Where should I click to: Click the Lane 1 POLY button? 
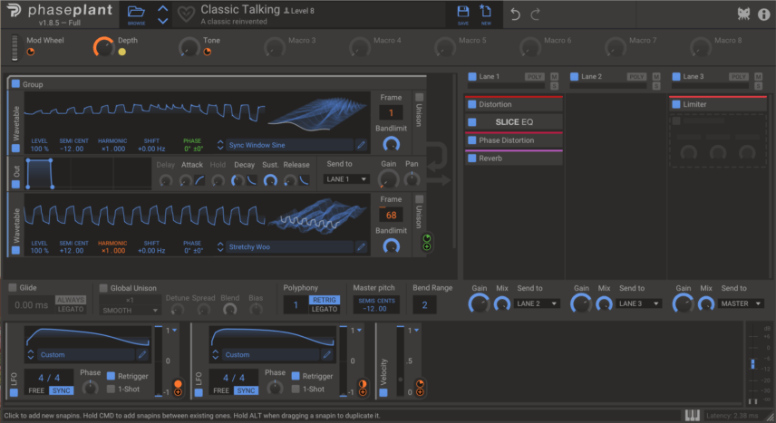point(535,77)
